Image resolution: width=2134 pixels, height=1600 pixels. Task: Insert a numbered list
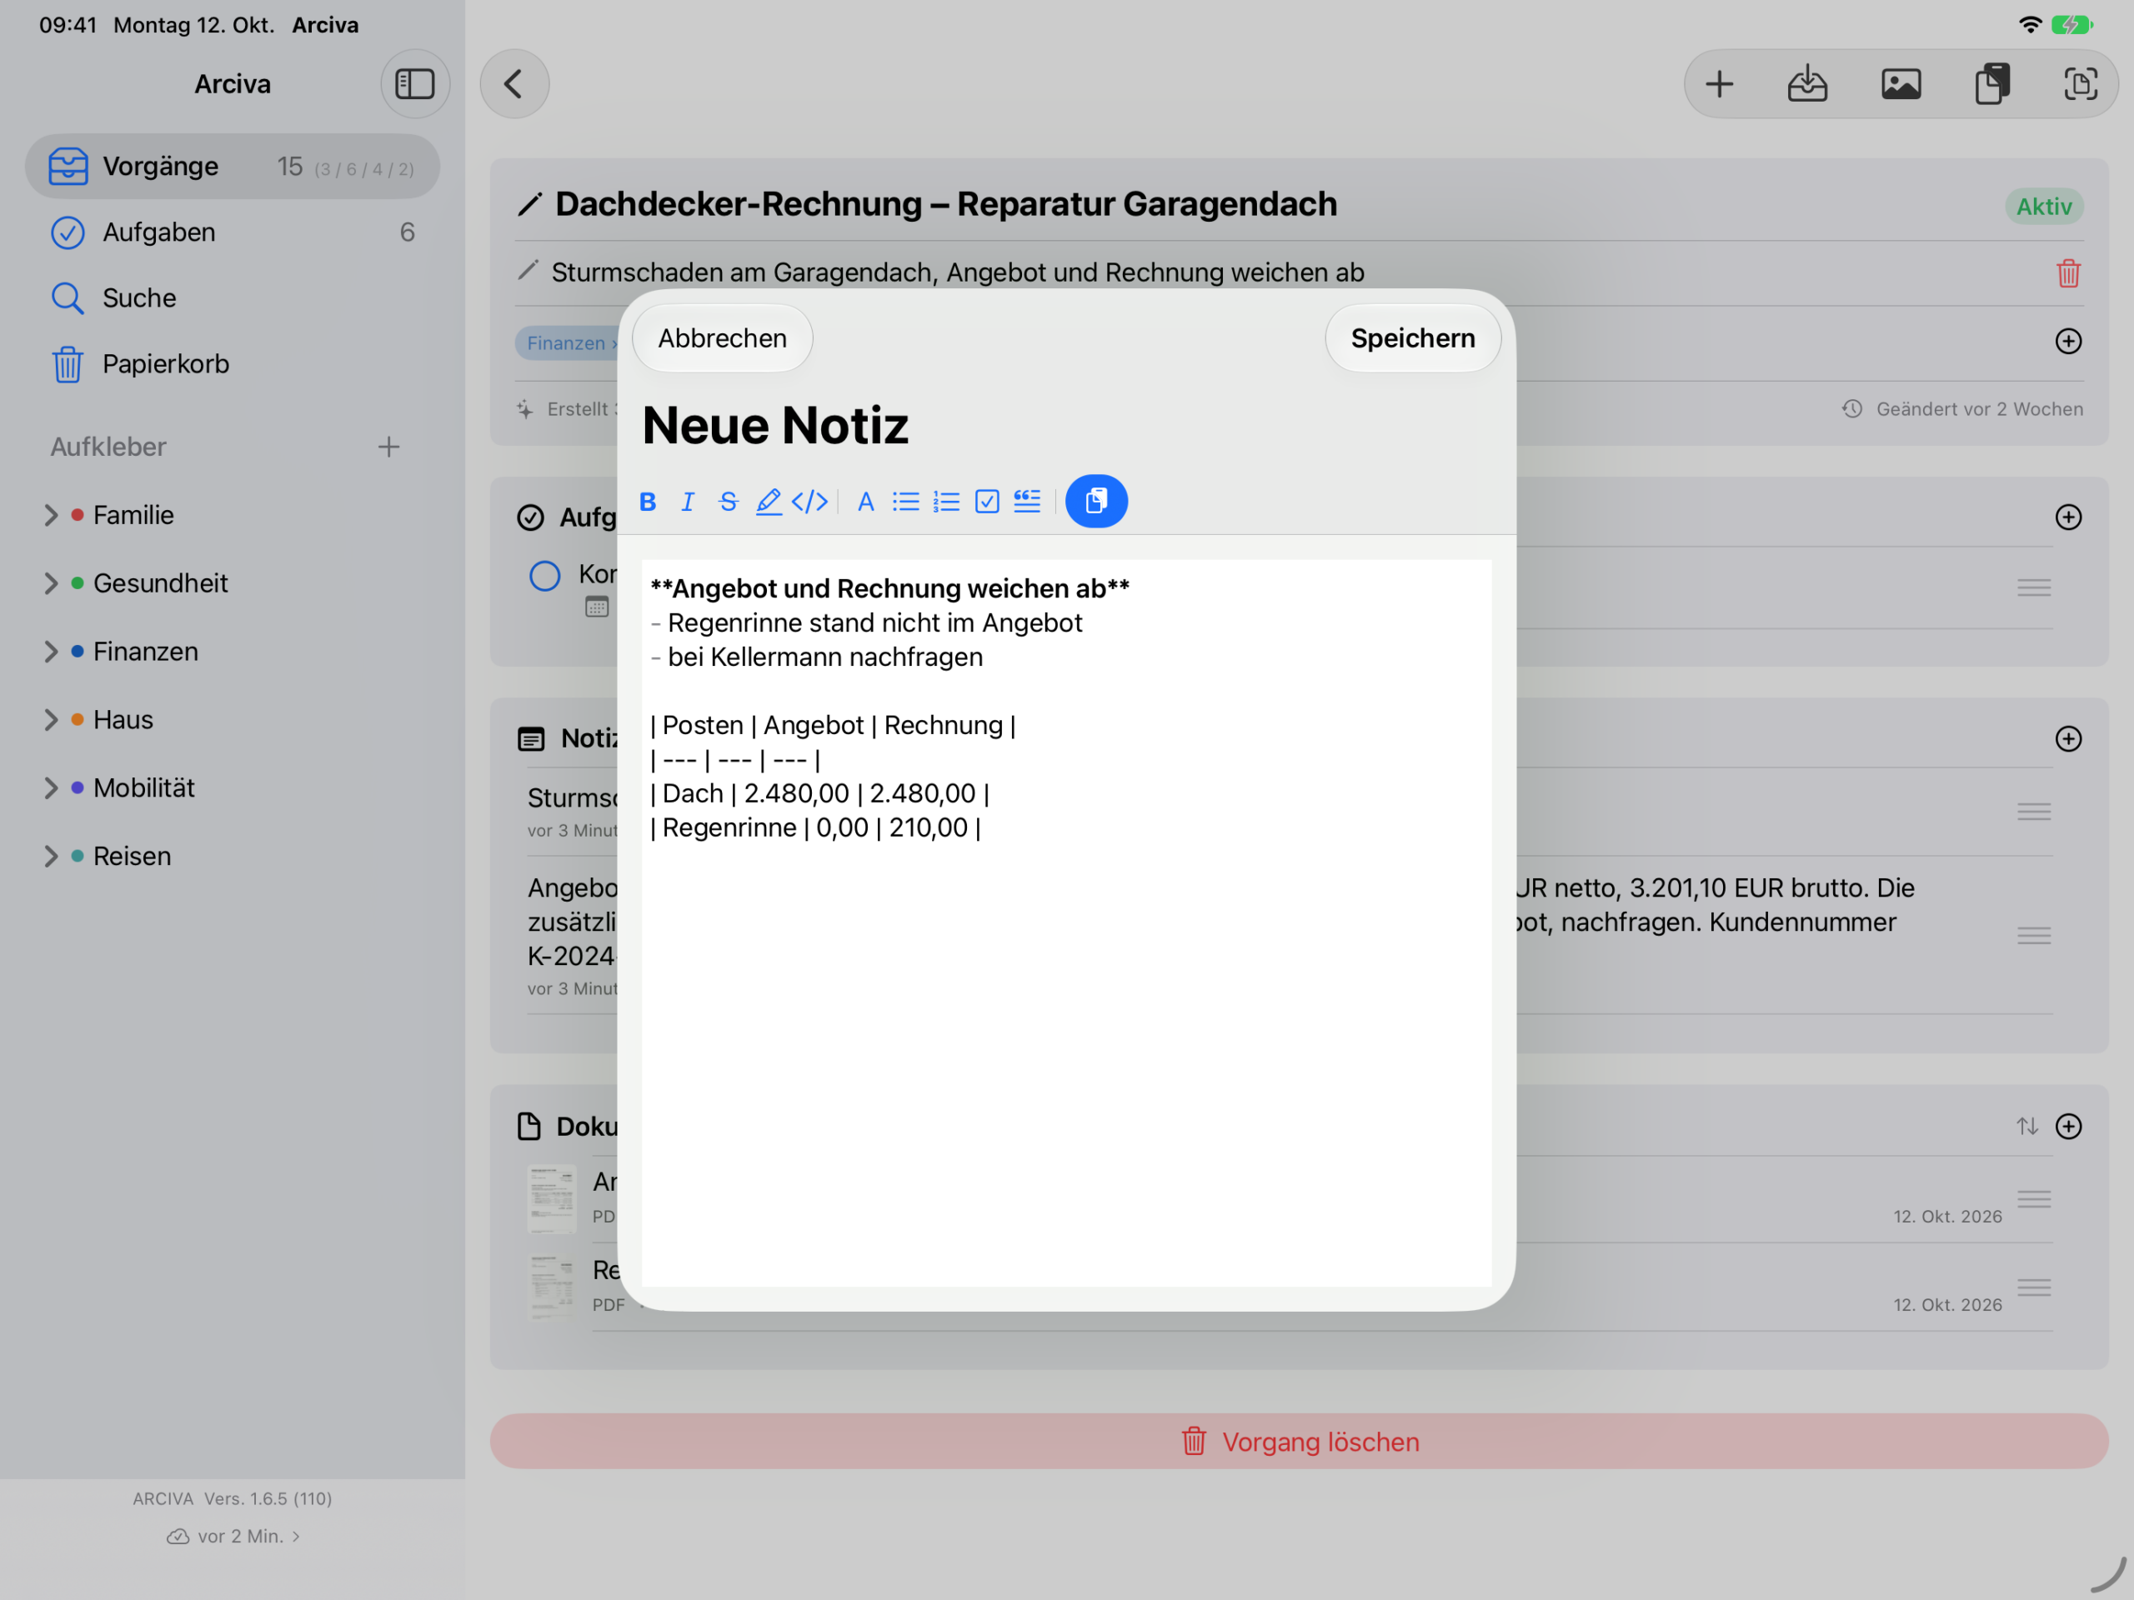[946, 502]
